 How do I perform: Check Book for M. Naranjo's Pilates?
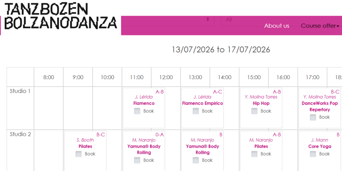tap(254, 154)
